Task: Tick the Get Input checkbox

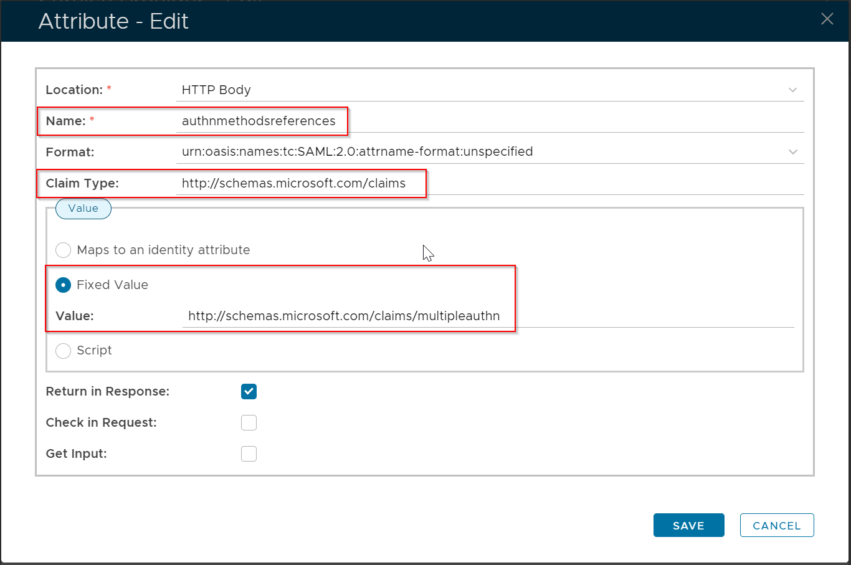Action: tap(249, 454)
